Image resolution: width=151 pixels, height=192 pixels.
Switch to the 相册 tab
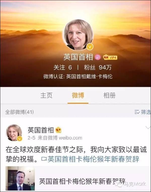click(x=109, y=95)
